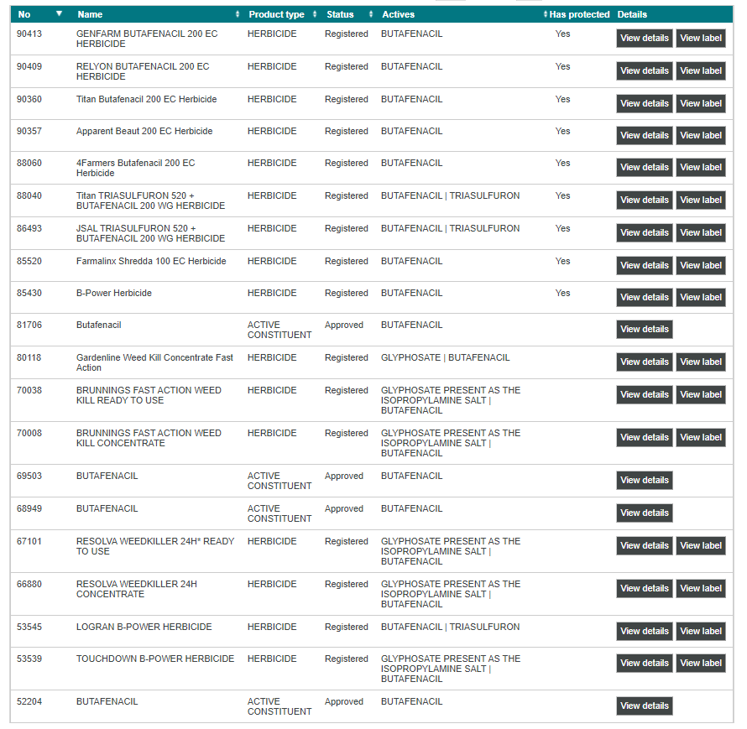Image resolution: width=747 pixels, height=729 pixels.
Task: View label for RELYON BUTAFENACIL 200 EC
Action: [x=701, y=71]
